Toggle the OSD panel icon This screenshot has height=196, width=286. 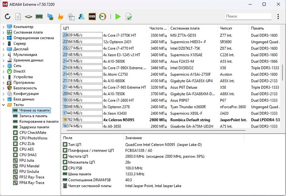(92, 17)
